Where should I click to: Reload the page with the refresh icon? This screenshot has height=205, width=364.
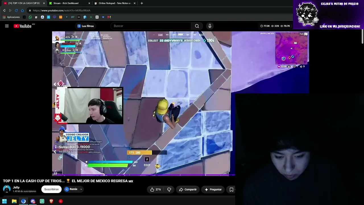[x=16, y=11]
